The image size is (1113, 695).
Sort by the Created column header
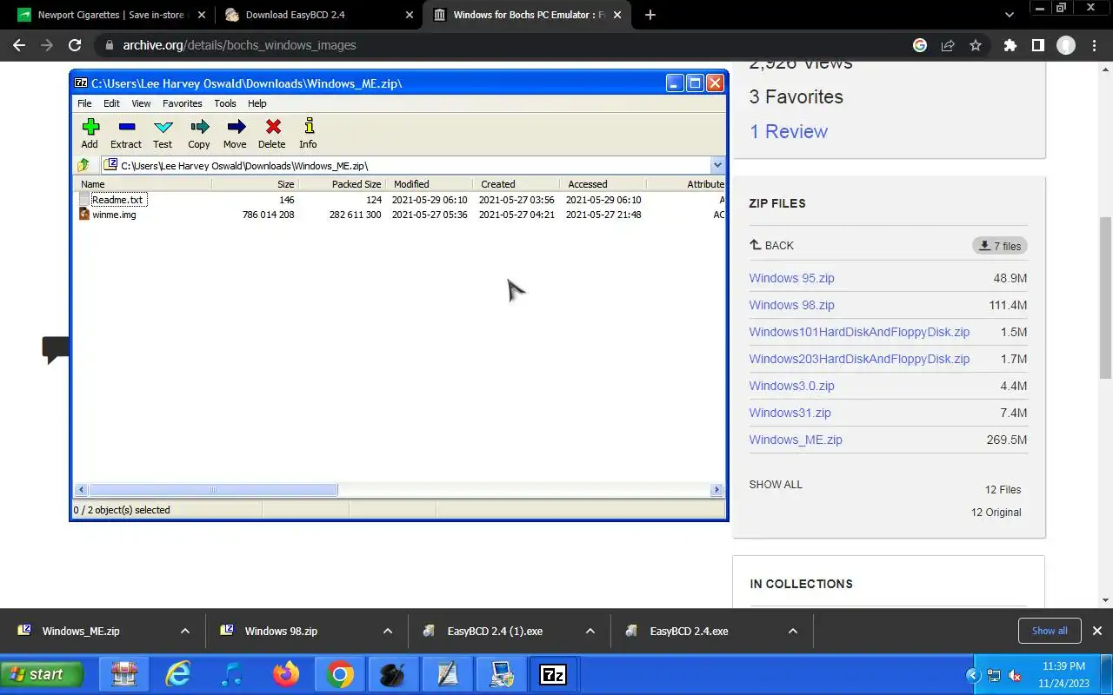pos(517,184)
